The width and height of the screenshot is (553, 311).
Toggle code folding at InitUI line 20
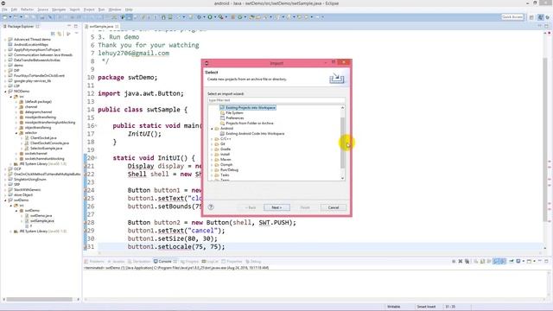(x=96, y=157)
